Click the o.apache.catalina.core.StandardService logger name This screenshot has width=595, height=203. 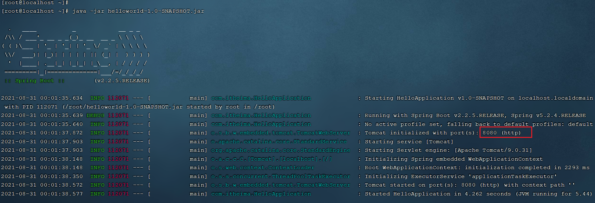[x=279, y=142]
